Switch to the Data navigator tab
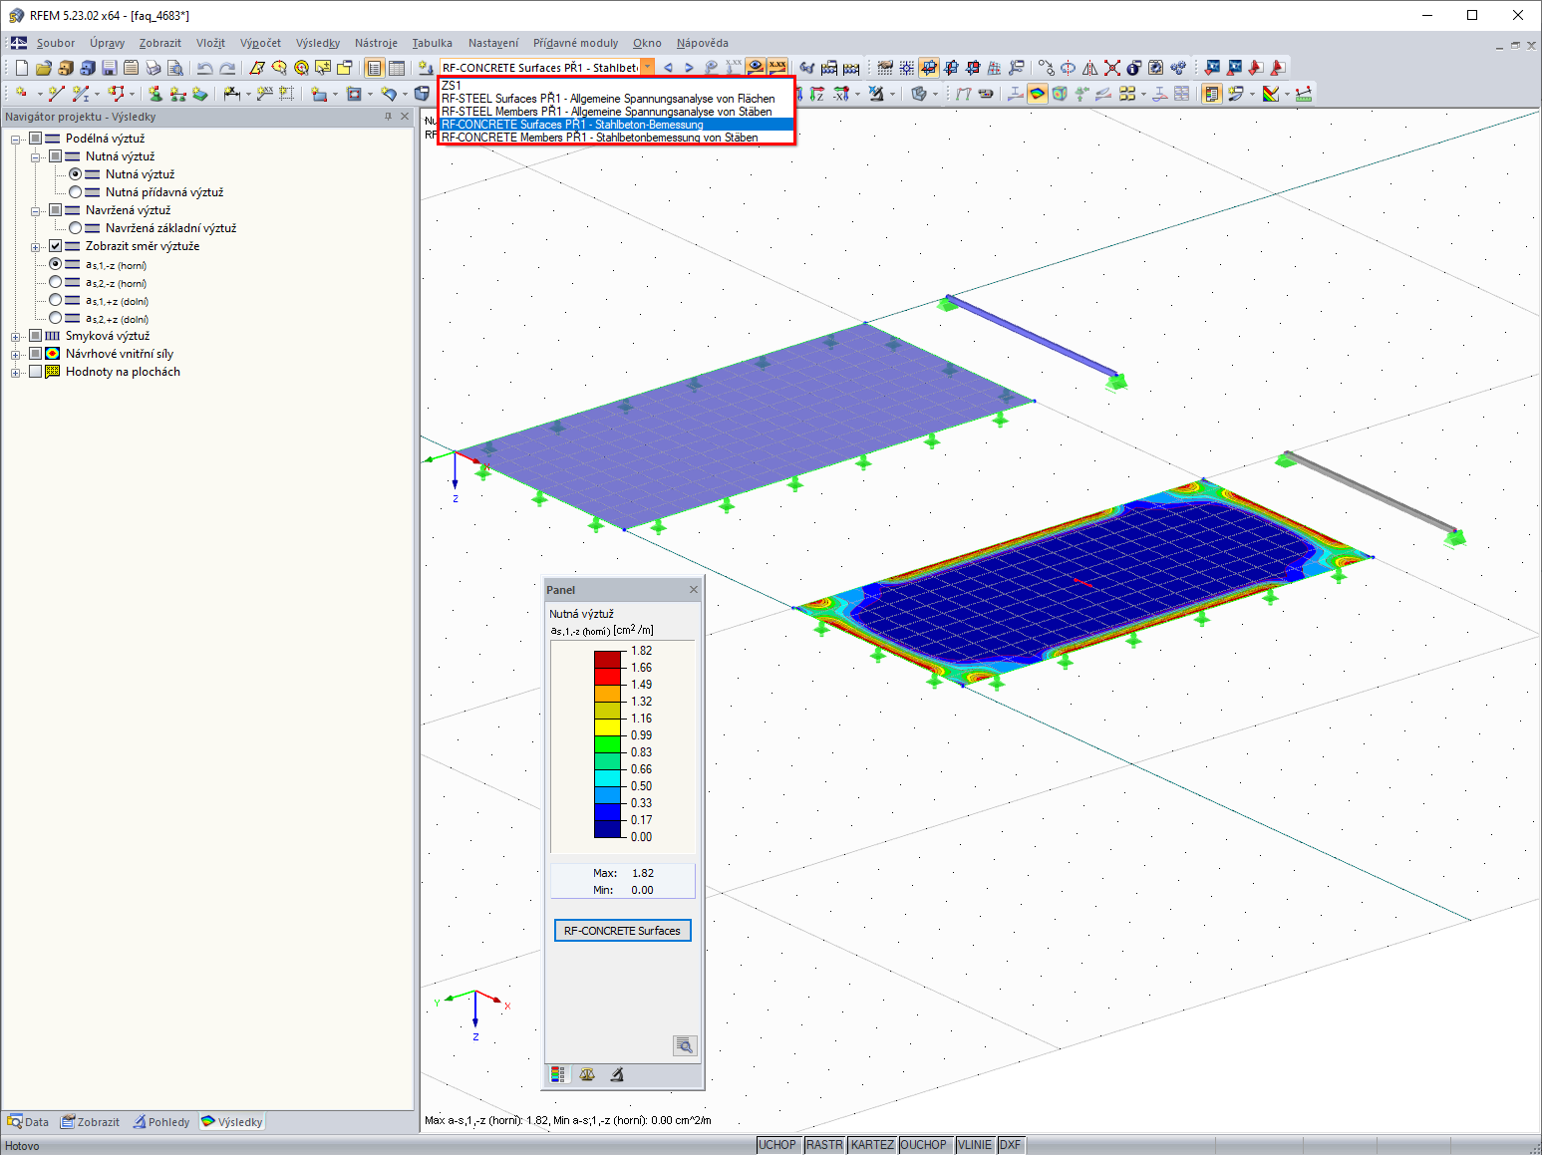Screen dimensions: 1542x1155 [28, 1122]
